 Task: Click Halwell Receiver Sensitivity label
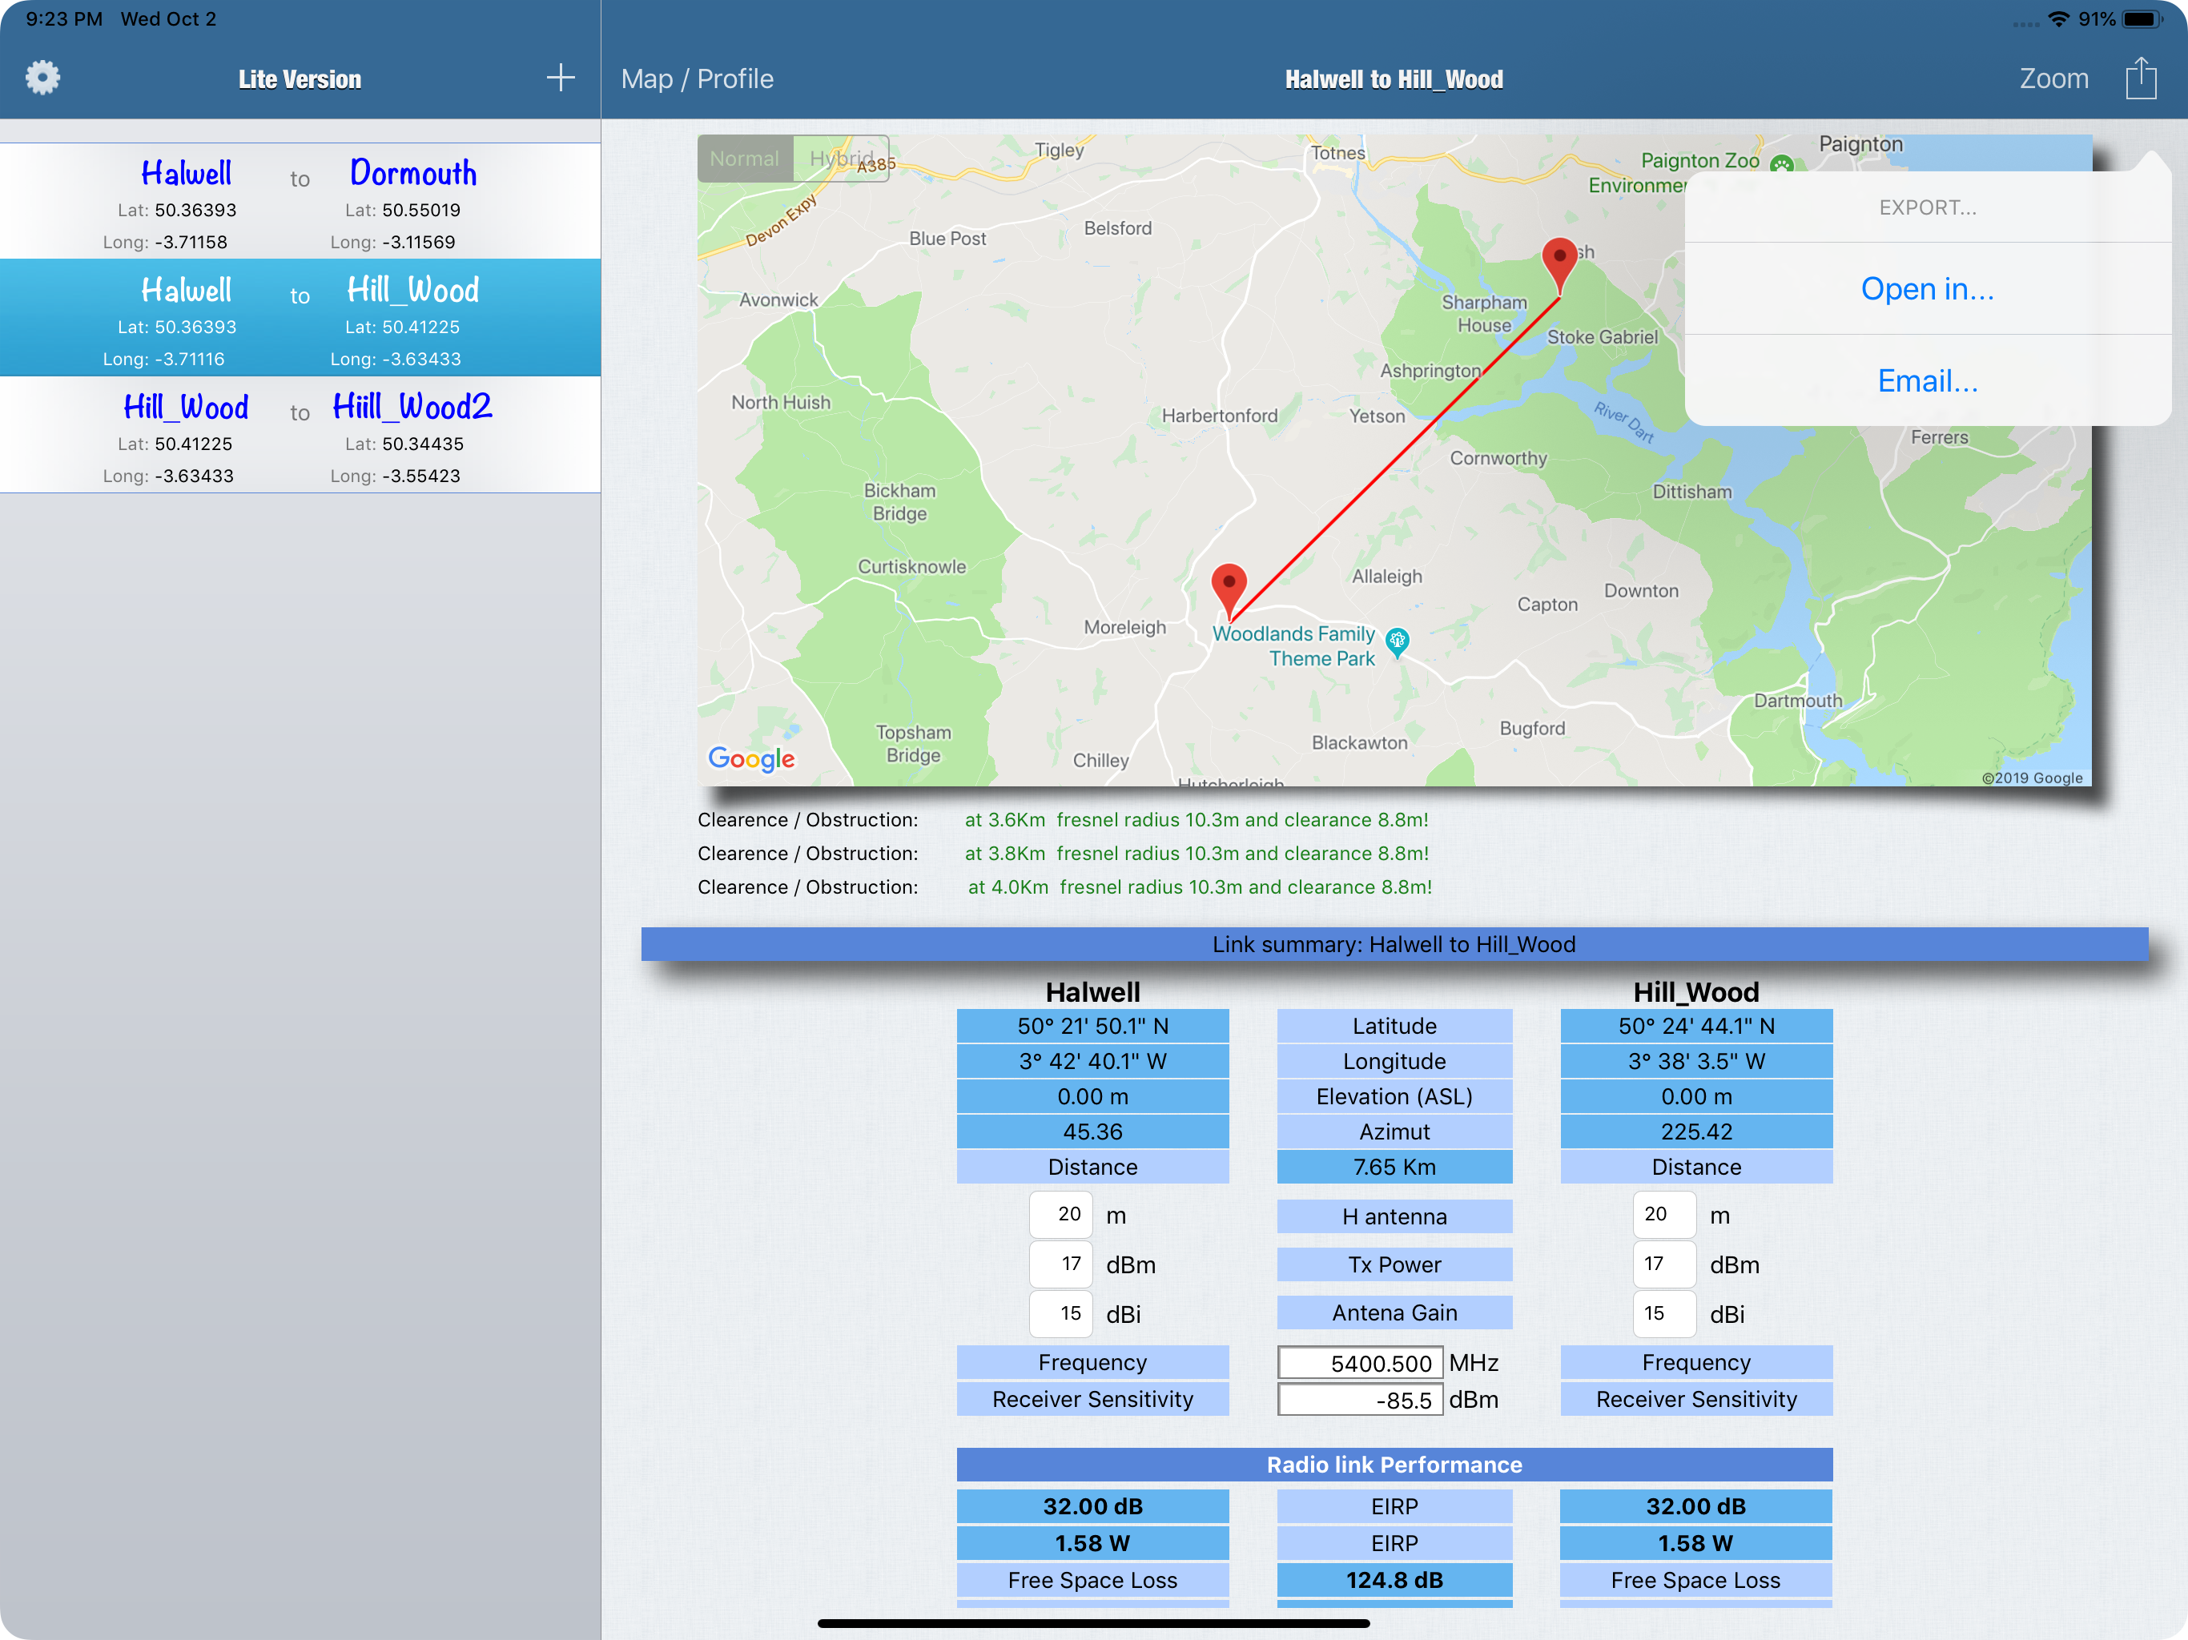coord(1092,1400)
